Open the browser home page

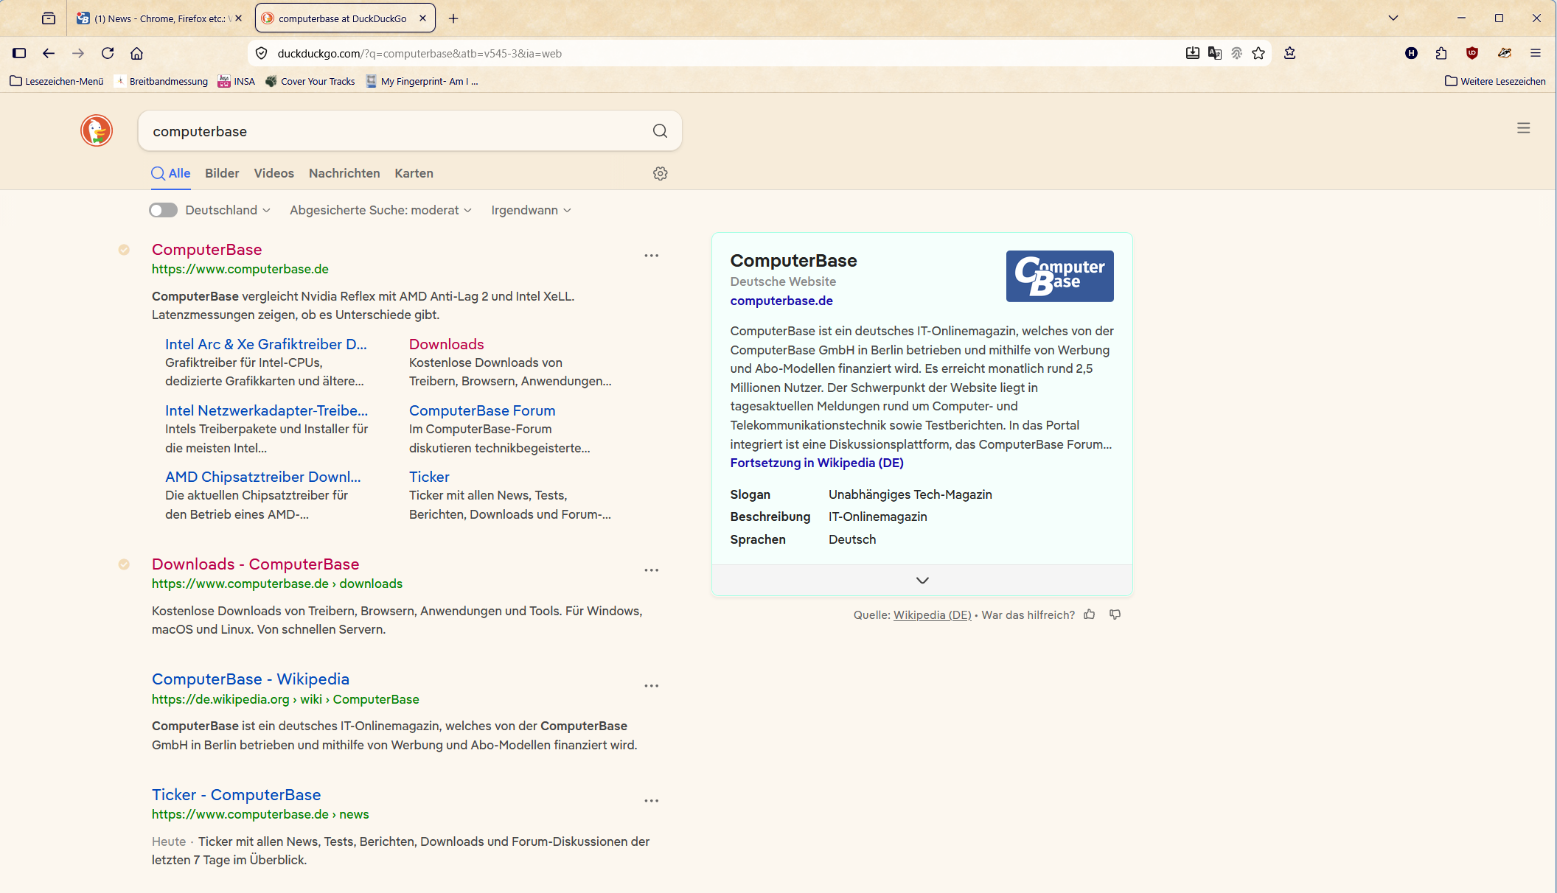tap(136, 53)
